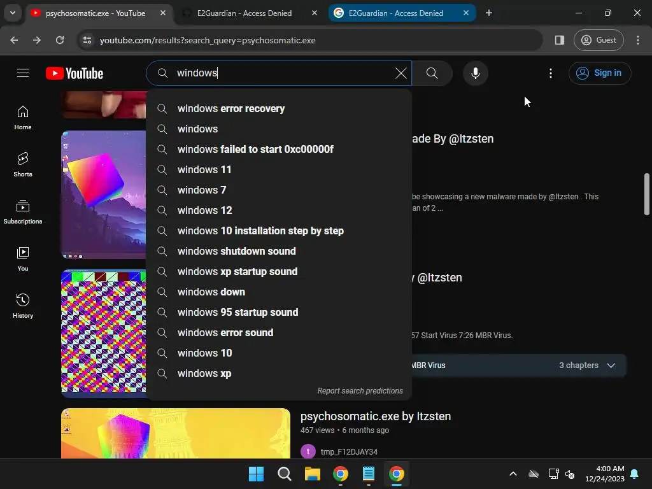Select suggestion 'windows 10'
This screenshot has height=489, width=652.
coord(279,353)
